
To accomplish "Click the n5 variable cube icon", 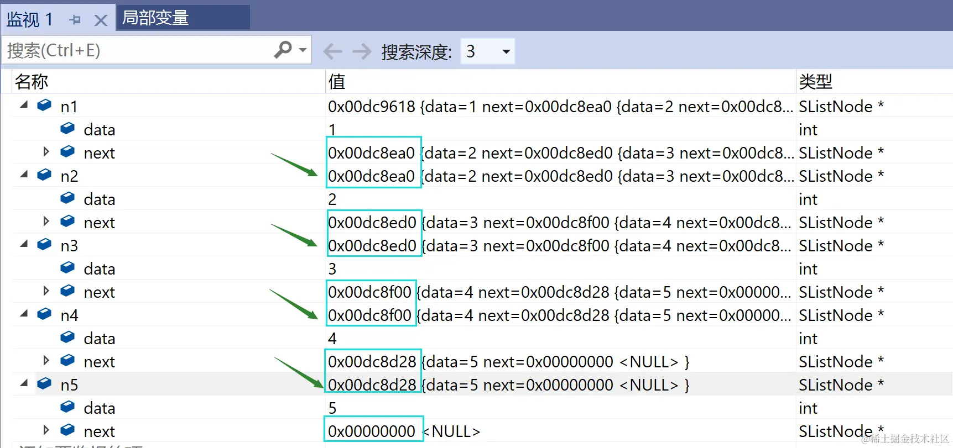I will tap(44, 383).
